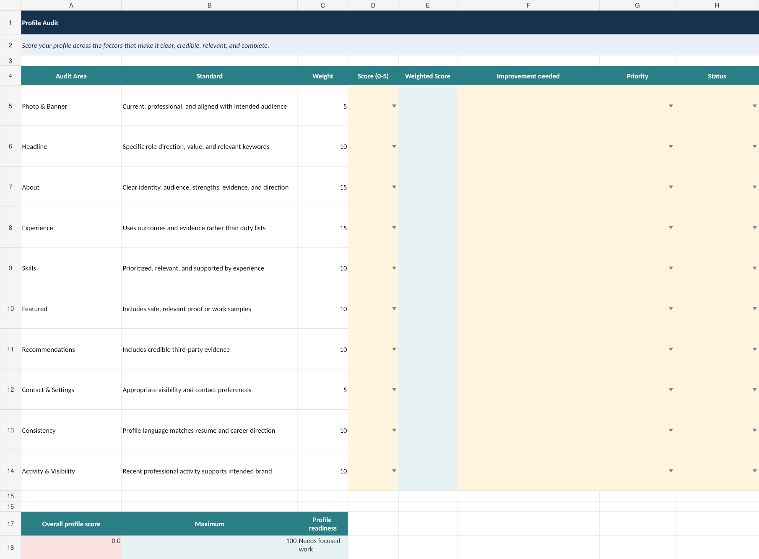Screen dimensions: 759x559
Task: Open Score dropdown for Experience row
Action: 394,228
